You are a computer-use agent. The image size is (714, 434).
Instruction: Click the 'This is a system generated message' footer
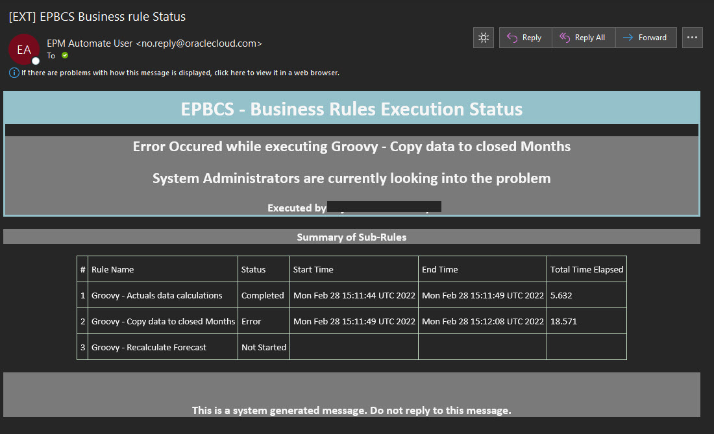[x=352, y=411]
